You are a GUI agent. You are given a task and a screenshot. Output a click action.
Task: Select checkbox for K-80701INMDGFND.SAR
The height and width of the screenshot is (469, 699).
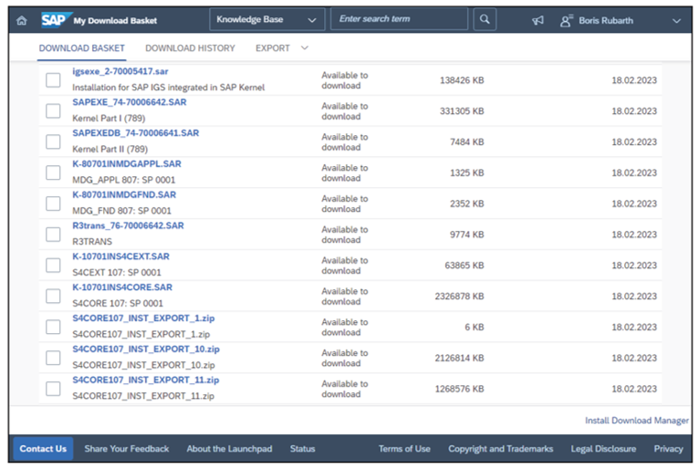point(53,203)
